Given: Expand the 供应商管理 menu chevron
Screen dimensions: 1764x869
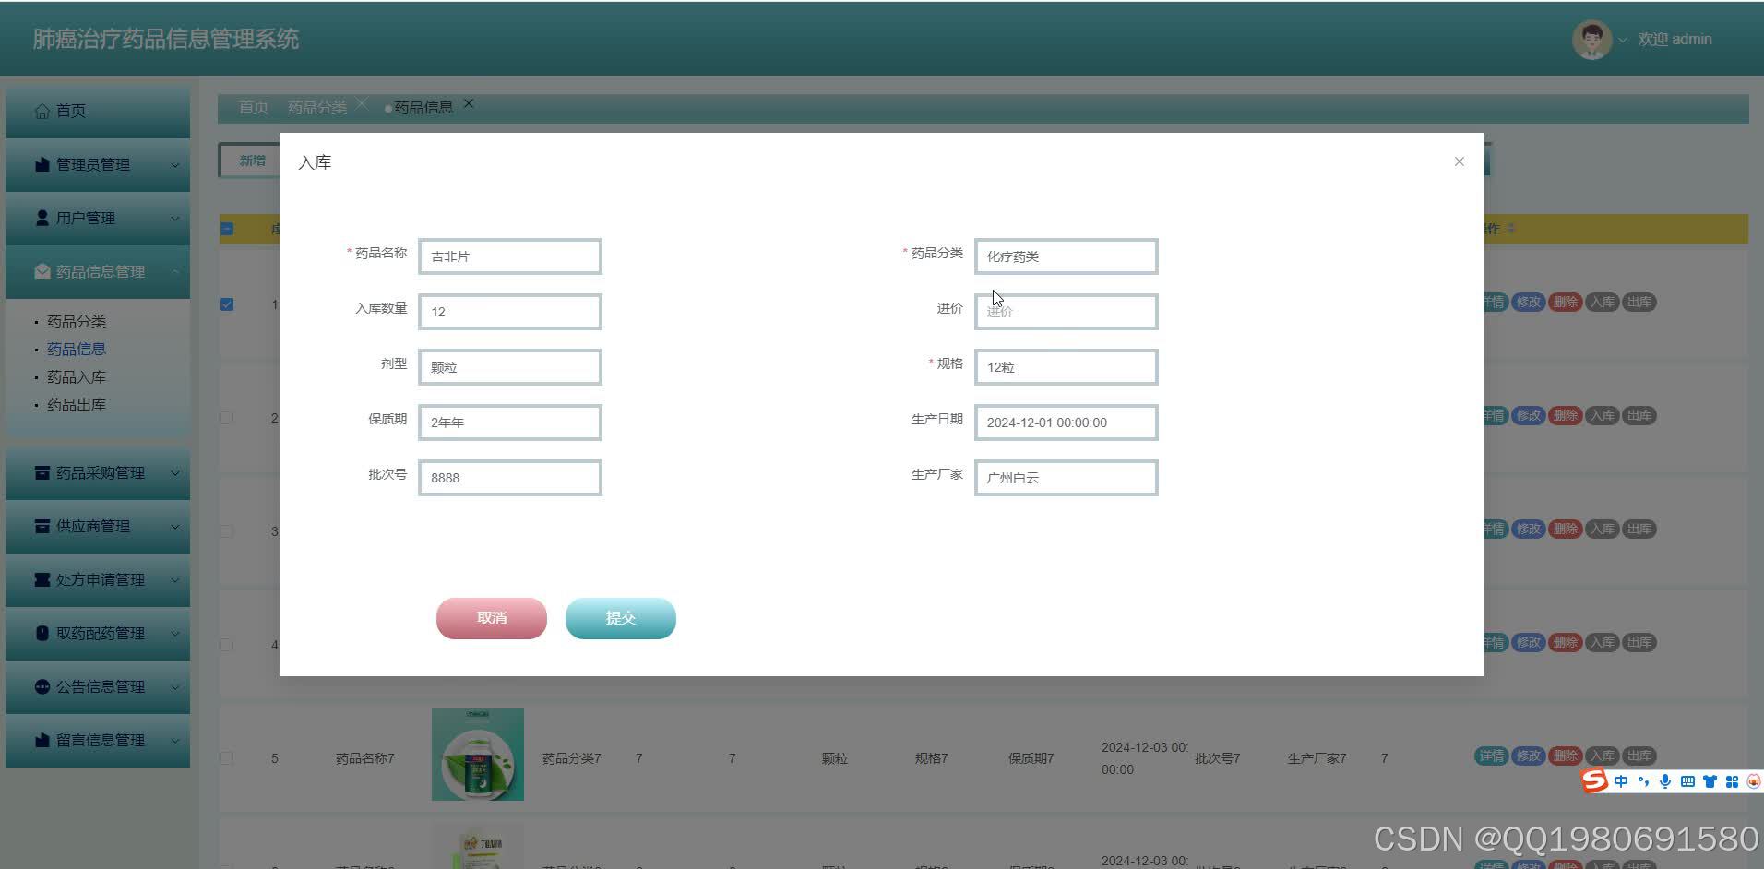Looking at the screenshot, I should [174, 527].
